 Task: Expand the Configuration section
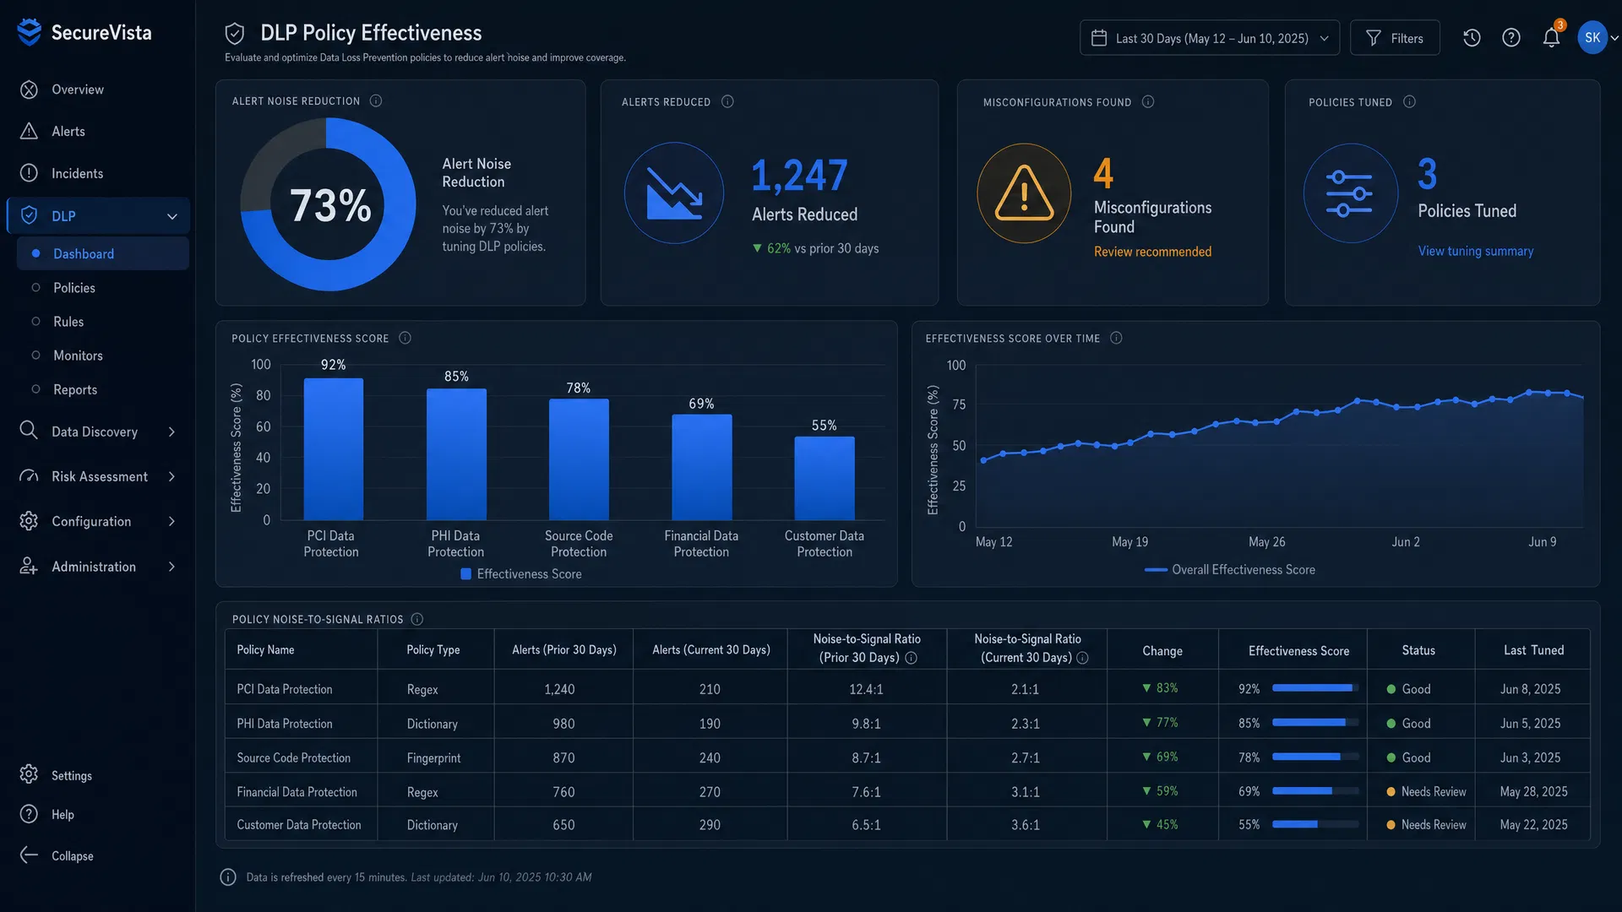[91, 521]
